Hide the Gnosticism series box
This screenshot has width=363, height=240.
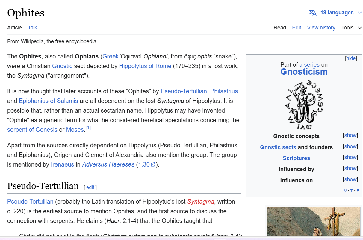pyautogui.click(x=351, y=58)
